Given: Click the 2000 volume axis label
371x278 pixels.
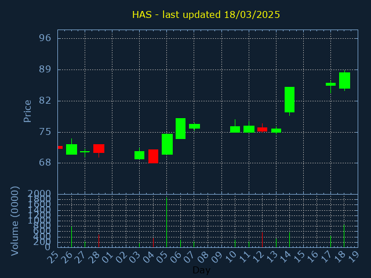Looking at the screenshot, I should [x=39, y=194].
